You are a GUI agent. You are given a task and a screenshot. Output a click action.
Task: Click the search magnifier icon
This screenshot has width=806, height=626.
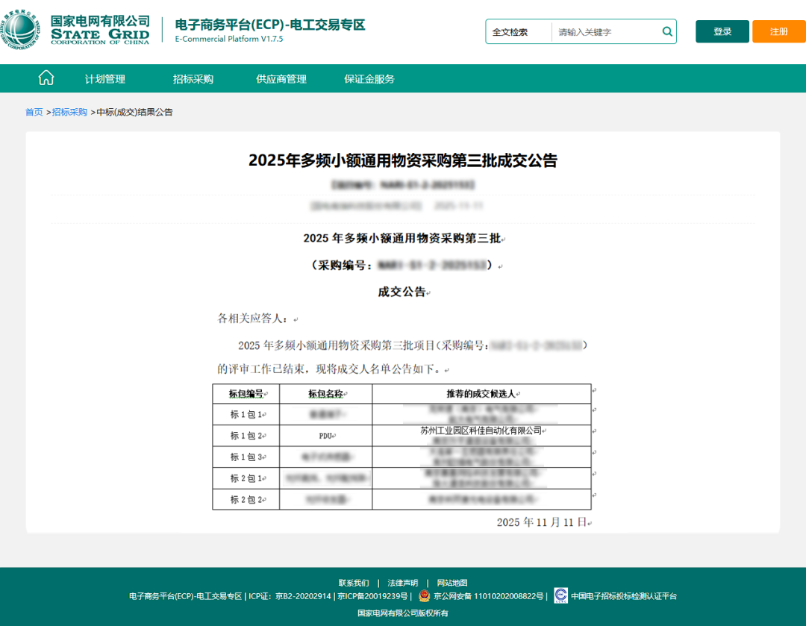pos(666,31)
